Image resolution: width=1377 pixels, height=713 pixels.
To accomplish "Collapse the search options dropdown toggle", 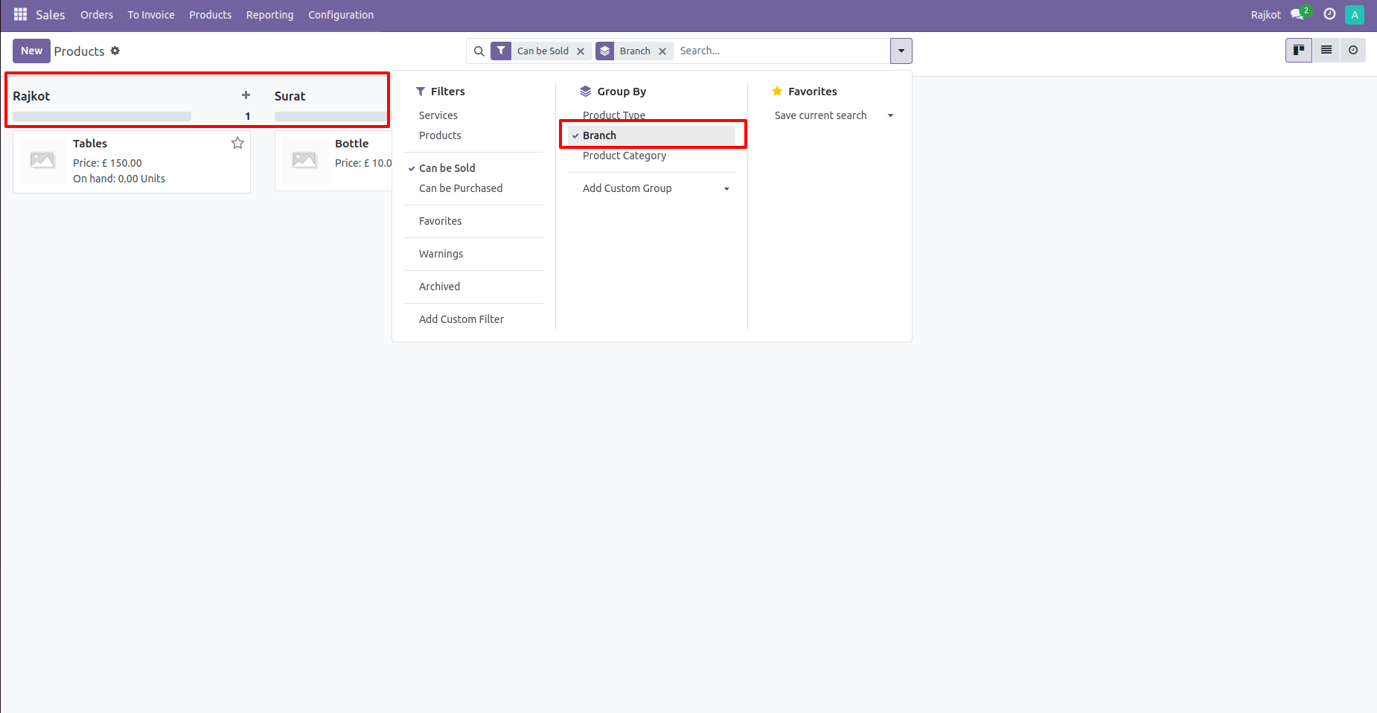I will click(901, 51).
